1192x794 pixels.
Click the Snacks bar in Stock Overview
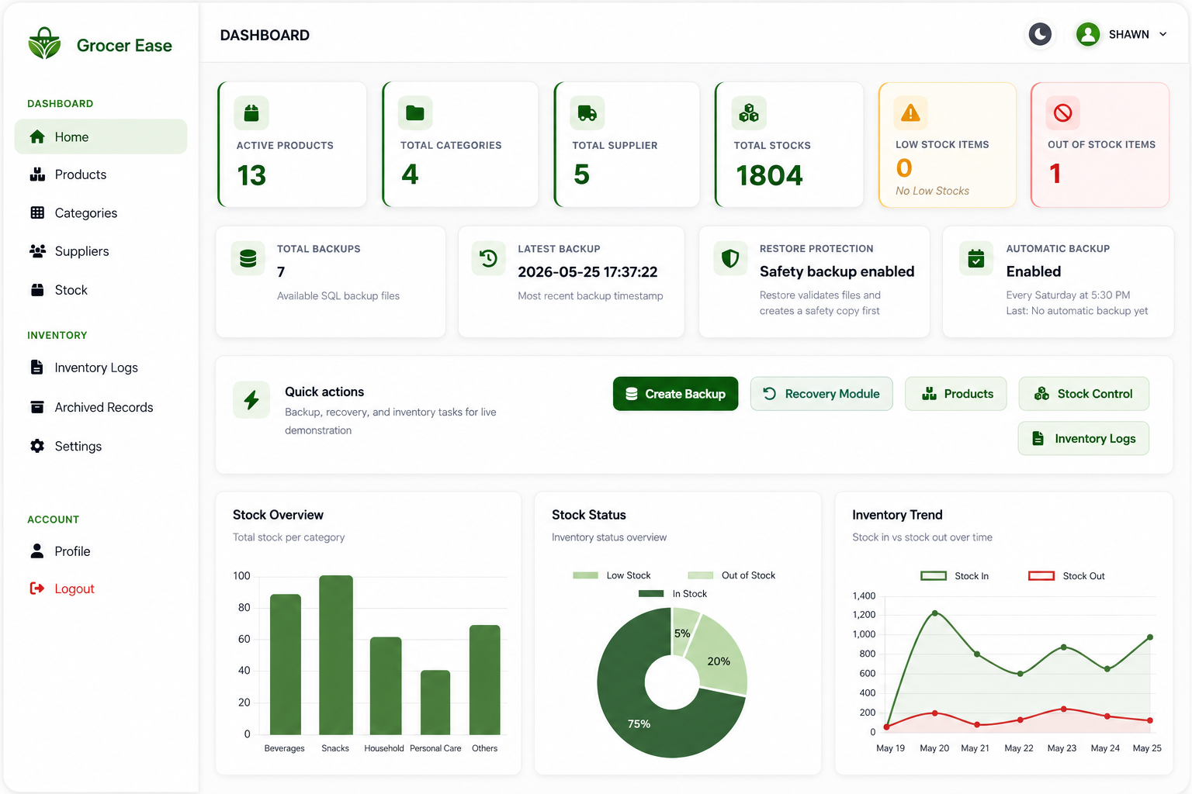tap(336, 655)
